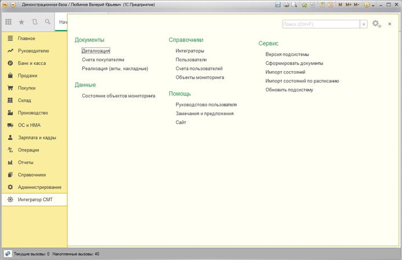Click the Info icon in title bar
The height and width of the screenshot is (260, 402).
tap(367, 5)
